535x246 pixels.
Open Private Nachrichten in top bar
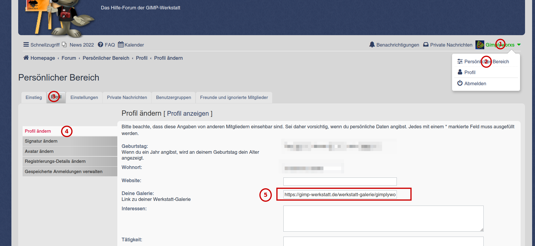click(x=451, y=45)
